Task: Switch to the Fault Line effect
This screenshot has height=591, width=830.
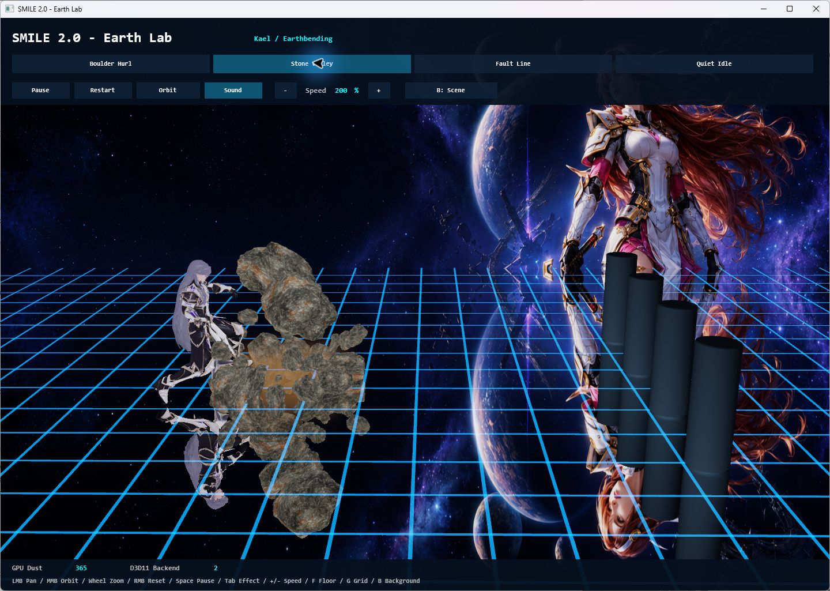Action: [513, 64]
